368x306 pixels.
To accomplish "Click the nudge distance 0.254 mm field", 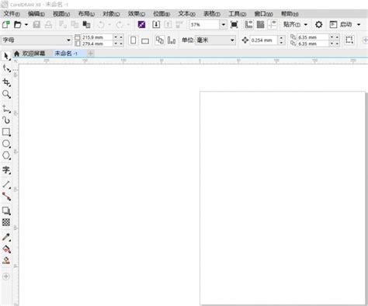I will tap(264, 40).
